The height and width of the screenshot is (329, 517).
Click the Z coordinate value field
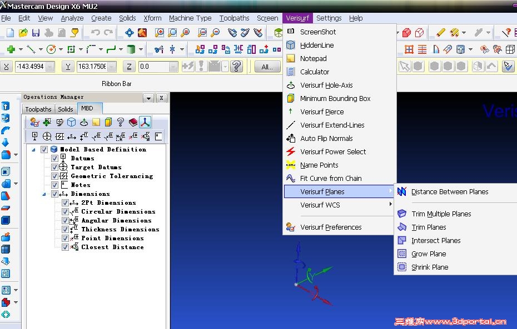point(153,67)
